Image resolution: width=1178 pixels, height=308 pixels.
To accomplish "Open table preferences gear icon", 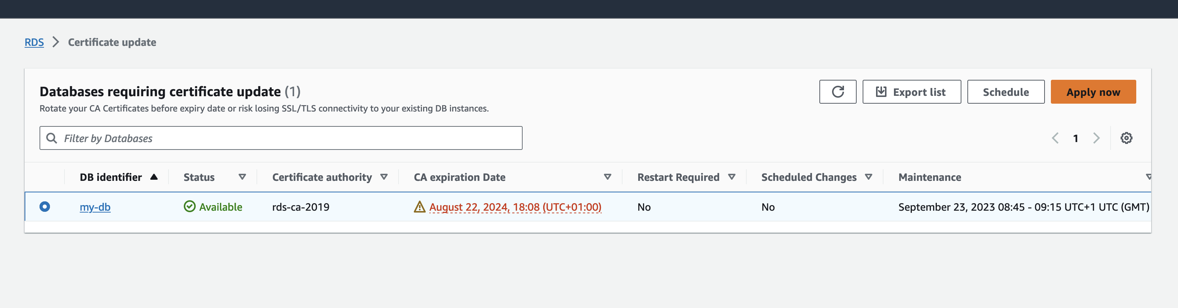I will point(1126,138).
